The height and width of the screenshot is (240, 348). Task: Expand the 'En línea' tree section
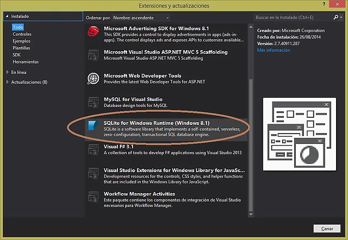pyautogui.click(x=7, y=72)
